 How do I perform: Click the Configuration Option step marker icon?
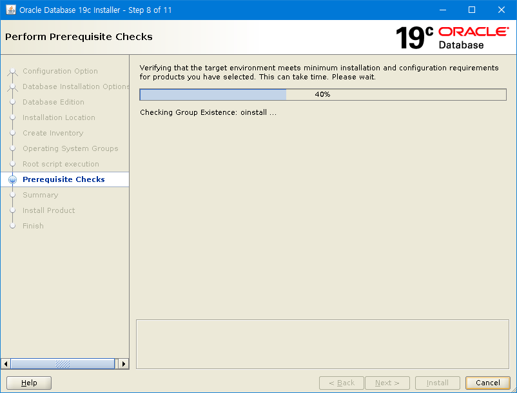(x=12, y=72)
